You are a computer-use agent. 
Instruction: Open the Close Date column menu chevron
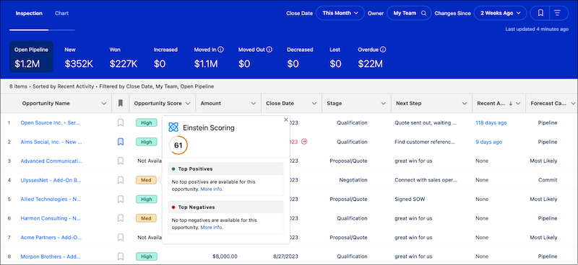click(x=314, y=104)
